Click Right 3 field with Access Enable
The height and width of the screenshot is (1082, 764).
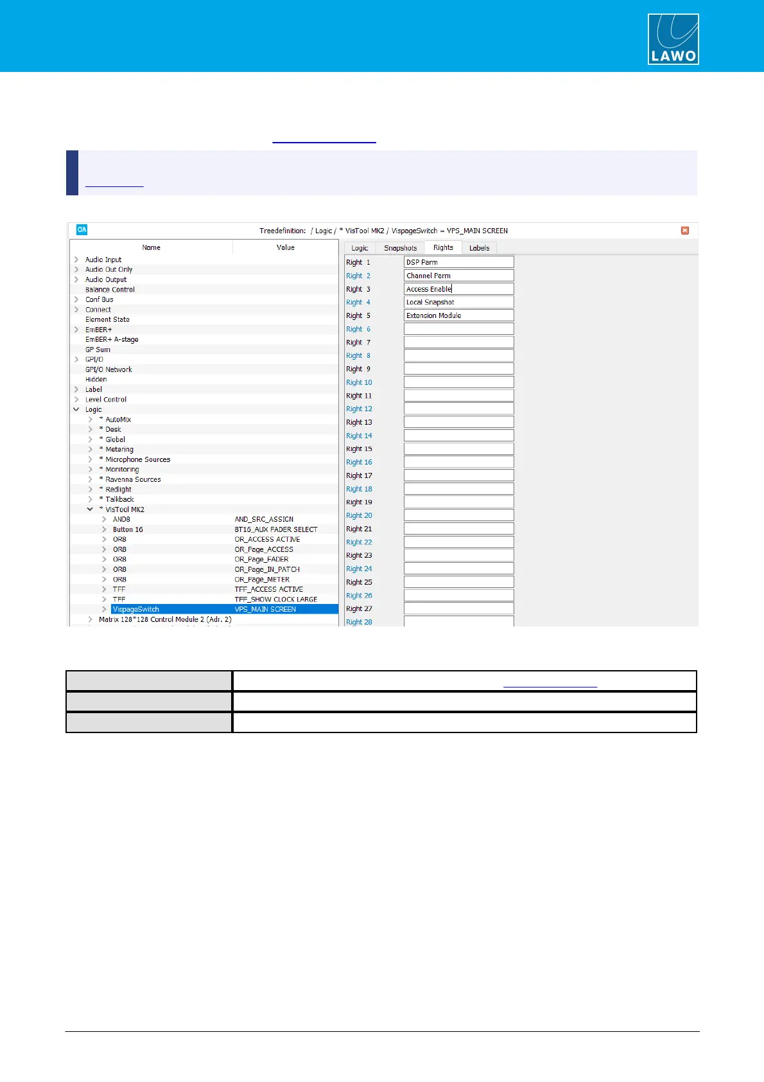click(458, 289)
